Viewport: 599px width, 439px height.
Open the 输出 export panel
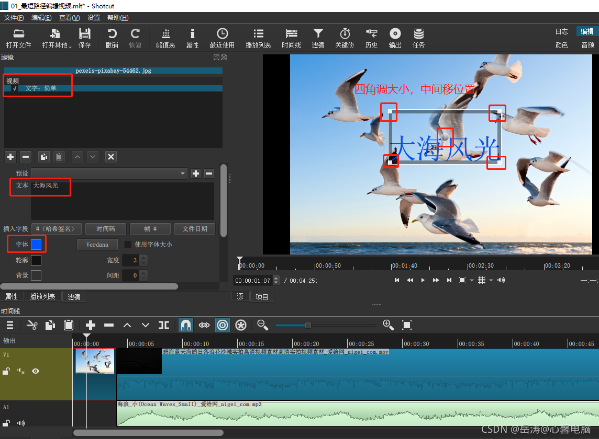pos(395,38)
